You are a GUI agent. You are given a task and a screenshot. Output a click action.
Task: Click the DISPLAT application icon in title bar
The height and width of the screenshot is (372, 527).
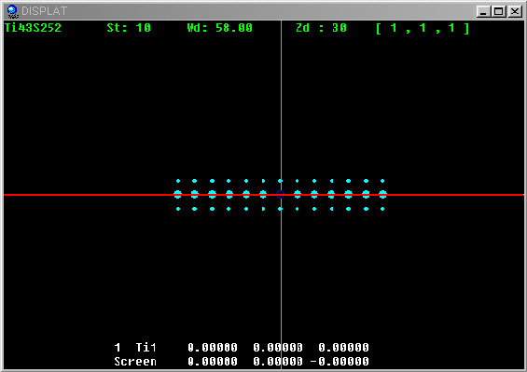[12, 11]
